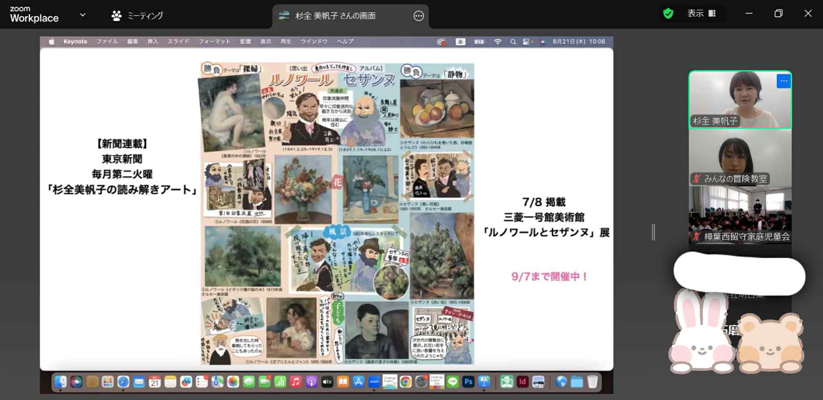Screen dimensions: 823x400
Task: Open more options on shared screen tab
Action: (419, 16)
